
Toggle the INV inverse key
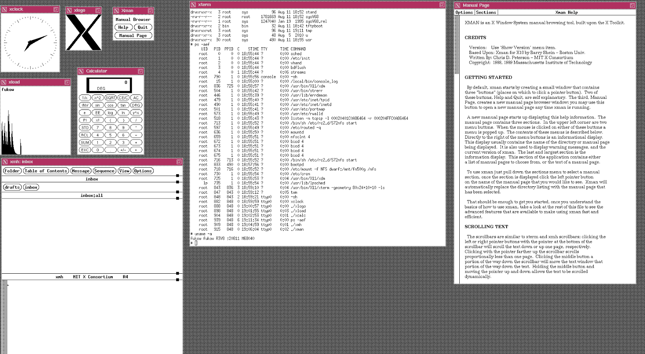click(x=85, y=105)
